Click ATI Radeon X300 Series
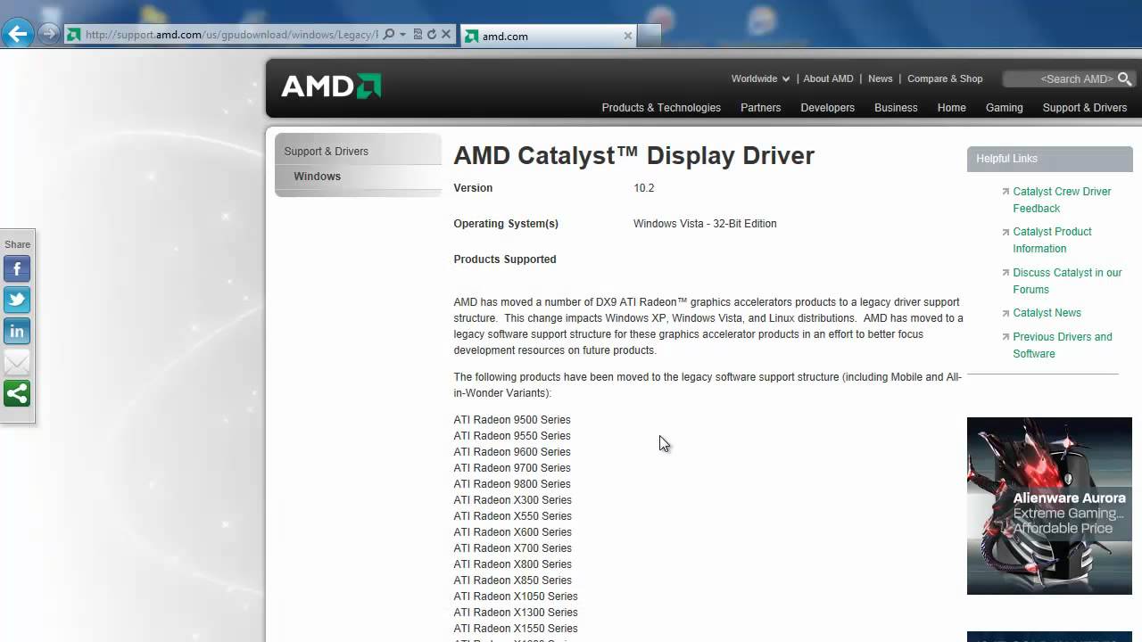This screenshot has height=642, width=1142. [512, 500]
